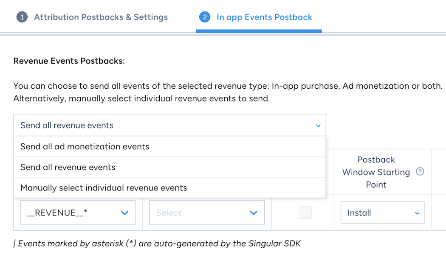Choose Send all ad monetization events
Screen dimensions: 446x263
click(x=85, y=147)
